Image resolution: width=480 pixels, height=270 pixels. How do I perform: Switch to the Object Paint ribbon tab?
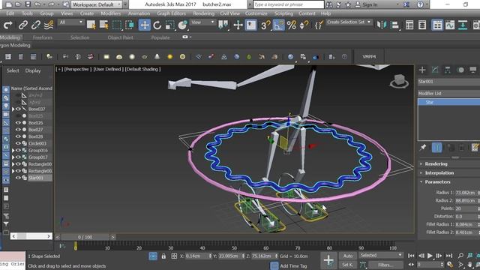click(120, 37)
